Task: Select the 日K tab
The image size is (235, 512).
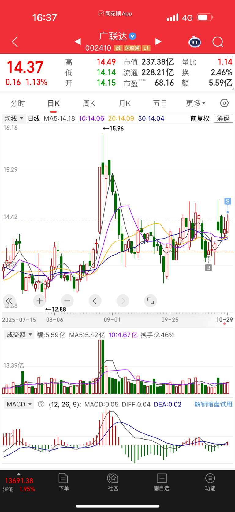Action: pyautogui.click(x=54, y=103)
